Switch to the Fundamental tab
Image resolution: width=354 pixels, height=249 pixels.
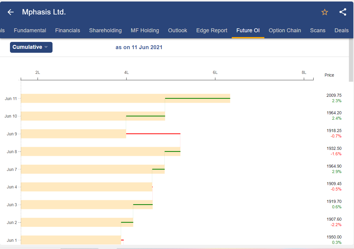coord(30,30)
